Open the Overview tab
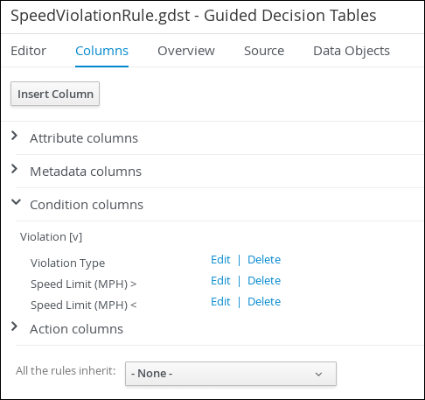The height and width of the screenshot is (400, 425). click(x=186, y=51)
